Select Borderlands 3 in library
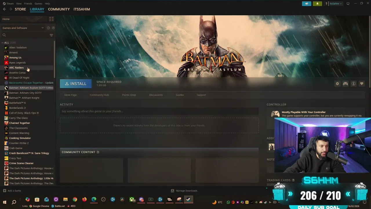 17,108
